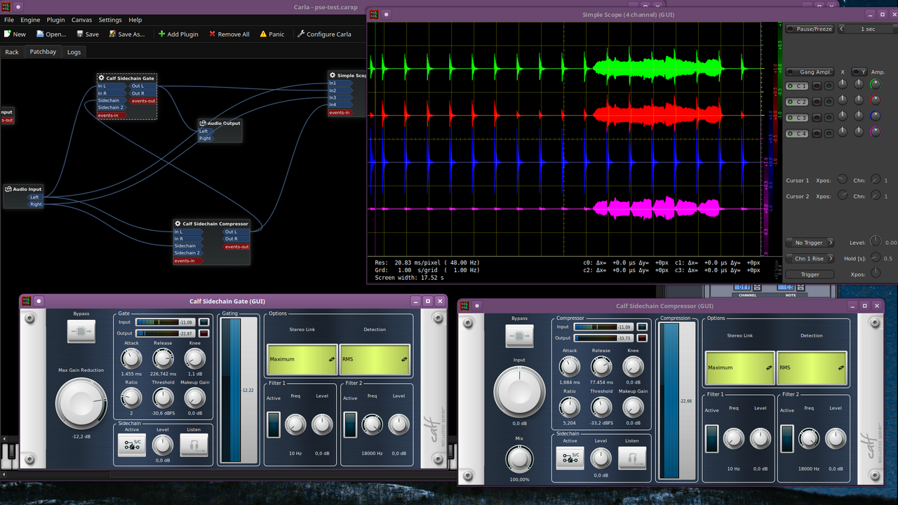Image resolution: width=898 pixels, height=505 pixels.
Task: Open the Settings menu in Carla
Action: point(110,20)
